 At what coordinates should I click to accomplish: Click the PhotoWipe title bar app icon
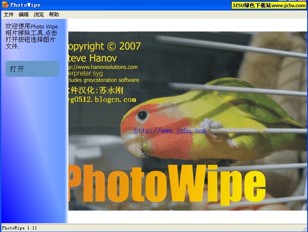click(5, 5)
